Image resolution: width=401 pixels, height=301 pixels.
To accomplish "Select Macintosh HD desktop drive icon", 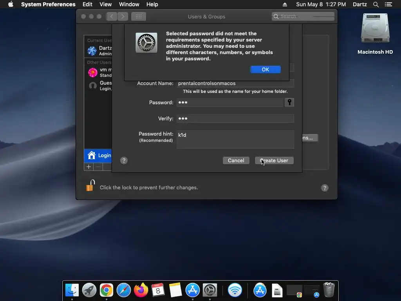I will click(375, 29).
